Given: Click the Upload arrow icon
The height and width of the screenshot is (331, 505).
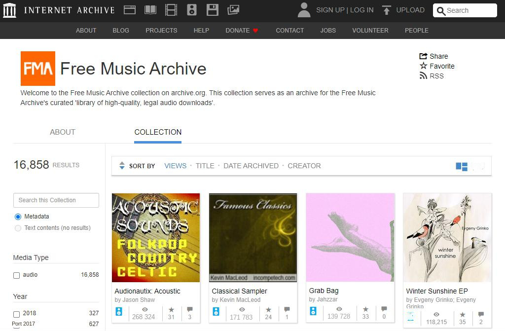Looking at the screenshot, I should 387,10.
